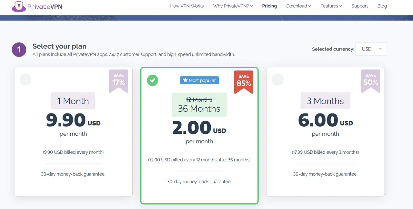Select the 1 Month plan radio button
Image resolution: width=413 pixels, height=209 pixels.
[25, 79]
